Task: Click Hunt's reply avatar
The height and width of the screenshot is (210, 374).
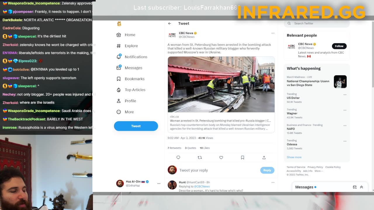Action: (172, 185)
